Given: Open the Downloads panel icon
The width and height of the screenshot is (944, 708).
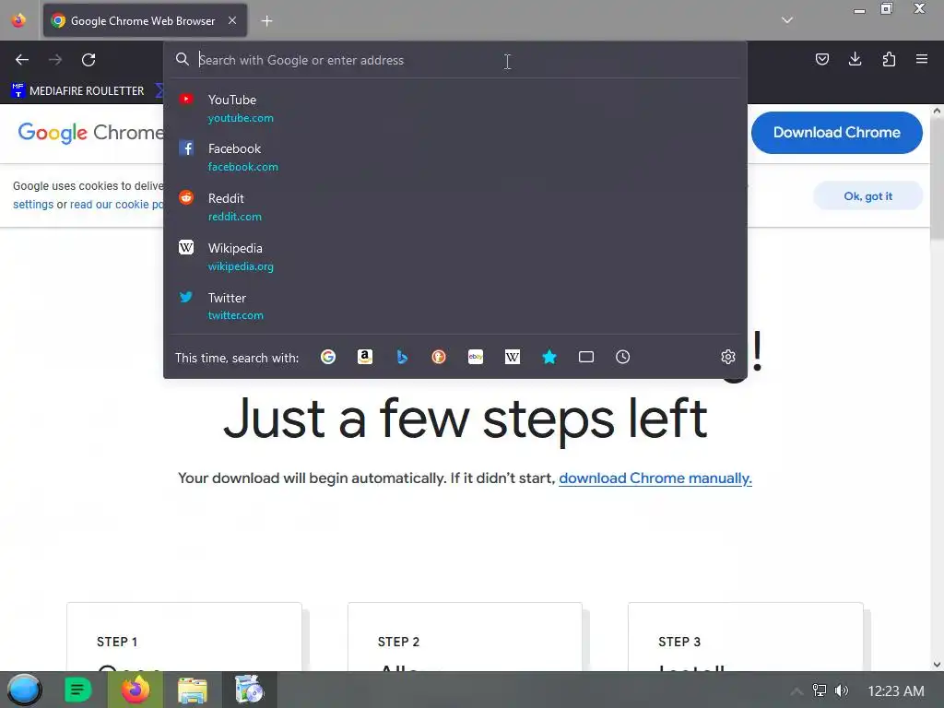Looking at the screenshot, I should (x=855, y=59).
